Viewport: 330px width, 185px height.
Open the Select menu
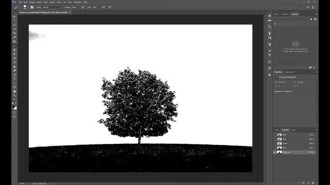click(52, 2)
